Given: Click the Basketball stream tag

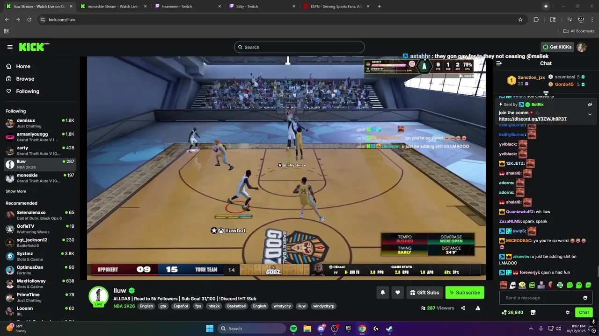Looking at the screenshot, I should (x=236, y=306).
